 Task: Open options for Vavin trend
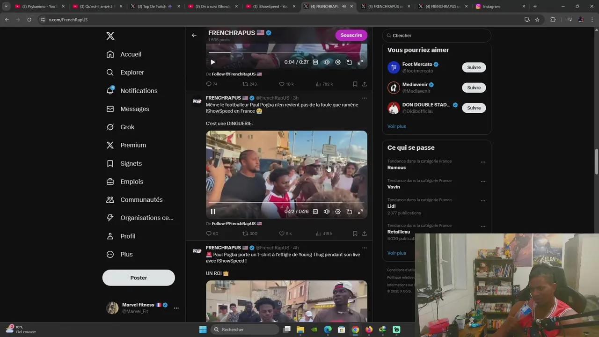click(x=483, y=182)
